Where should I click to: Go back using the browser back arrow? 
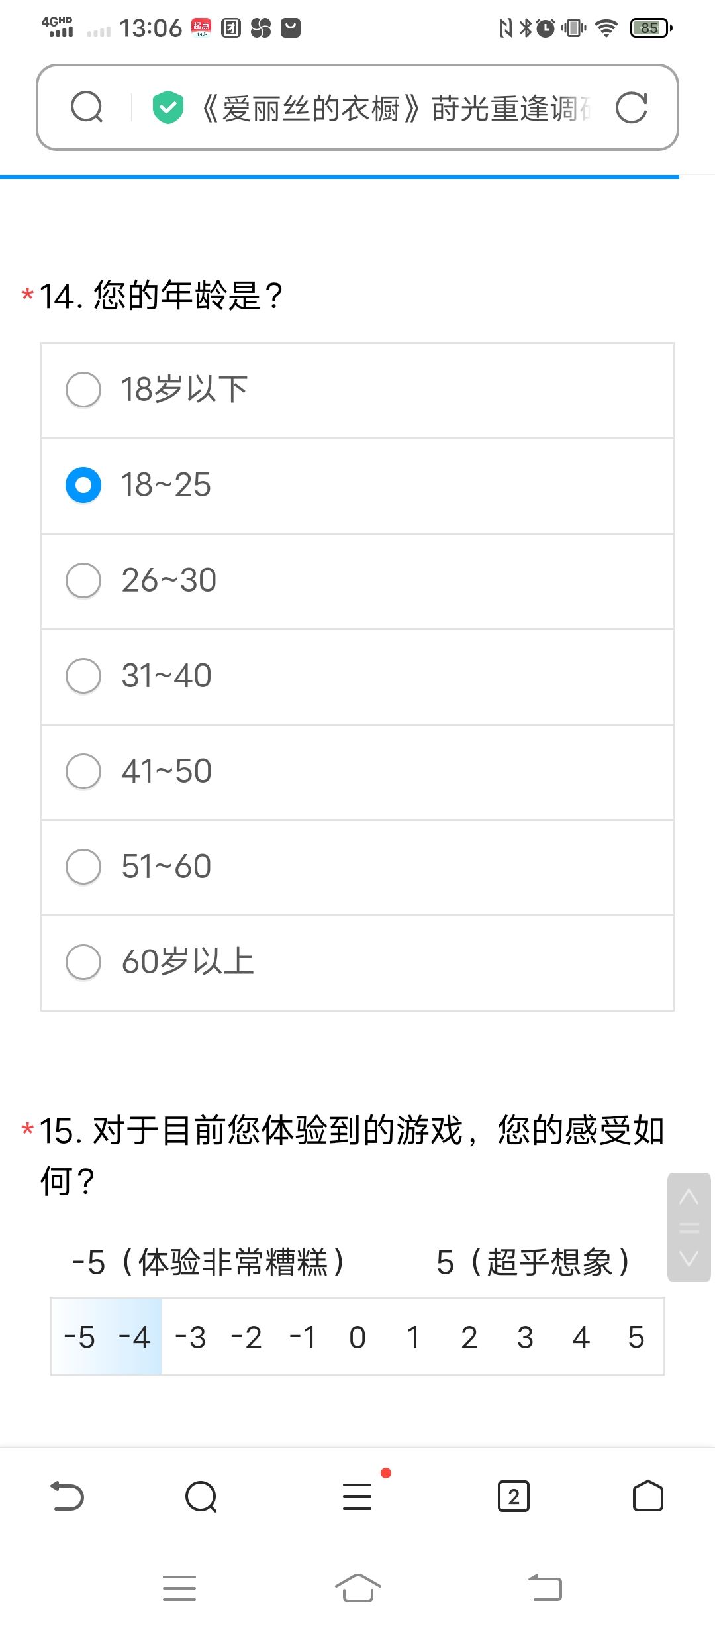pos(68,1496)
